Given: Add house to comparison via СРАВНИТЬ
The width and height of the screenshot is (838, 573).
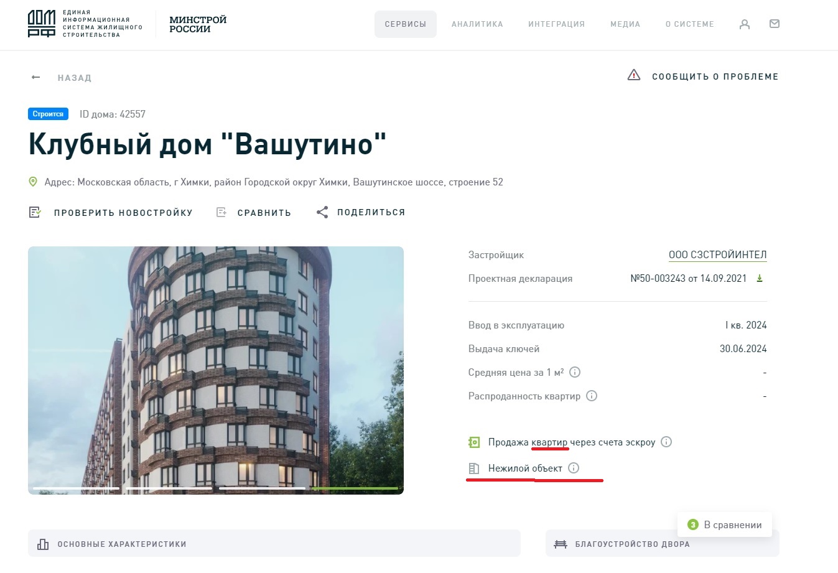Looking at the screenshot, I should tap(254, 212).
